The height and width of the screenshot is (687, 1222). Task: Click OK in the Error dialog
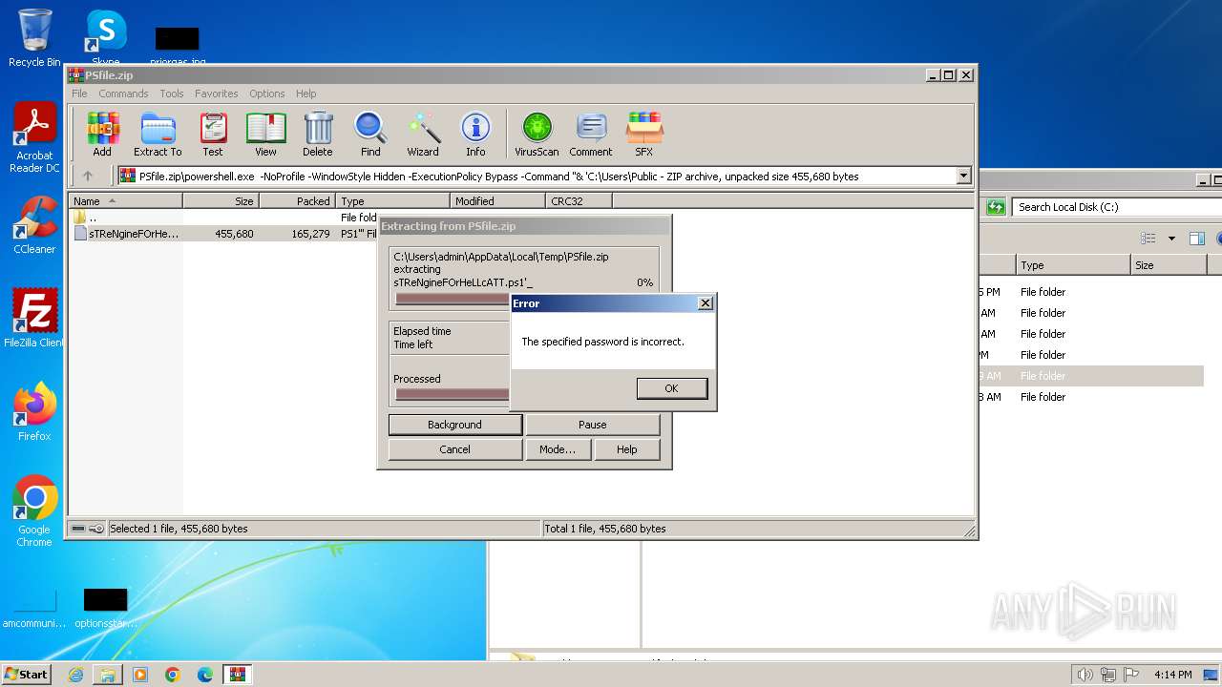(671, 388)
